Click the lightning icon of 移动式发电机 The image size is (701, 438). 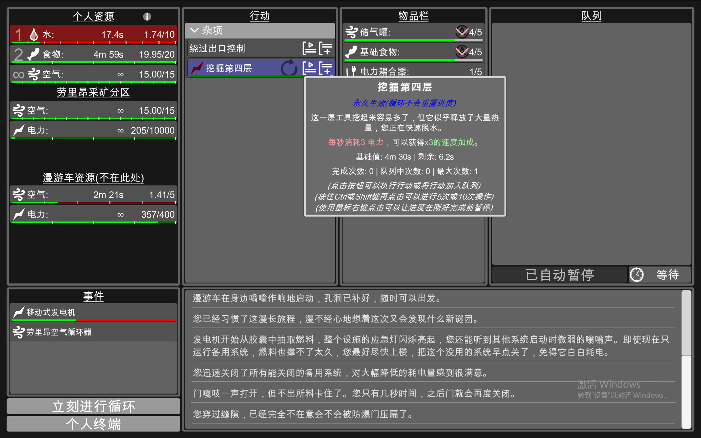pos(19,312)
